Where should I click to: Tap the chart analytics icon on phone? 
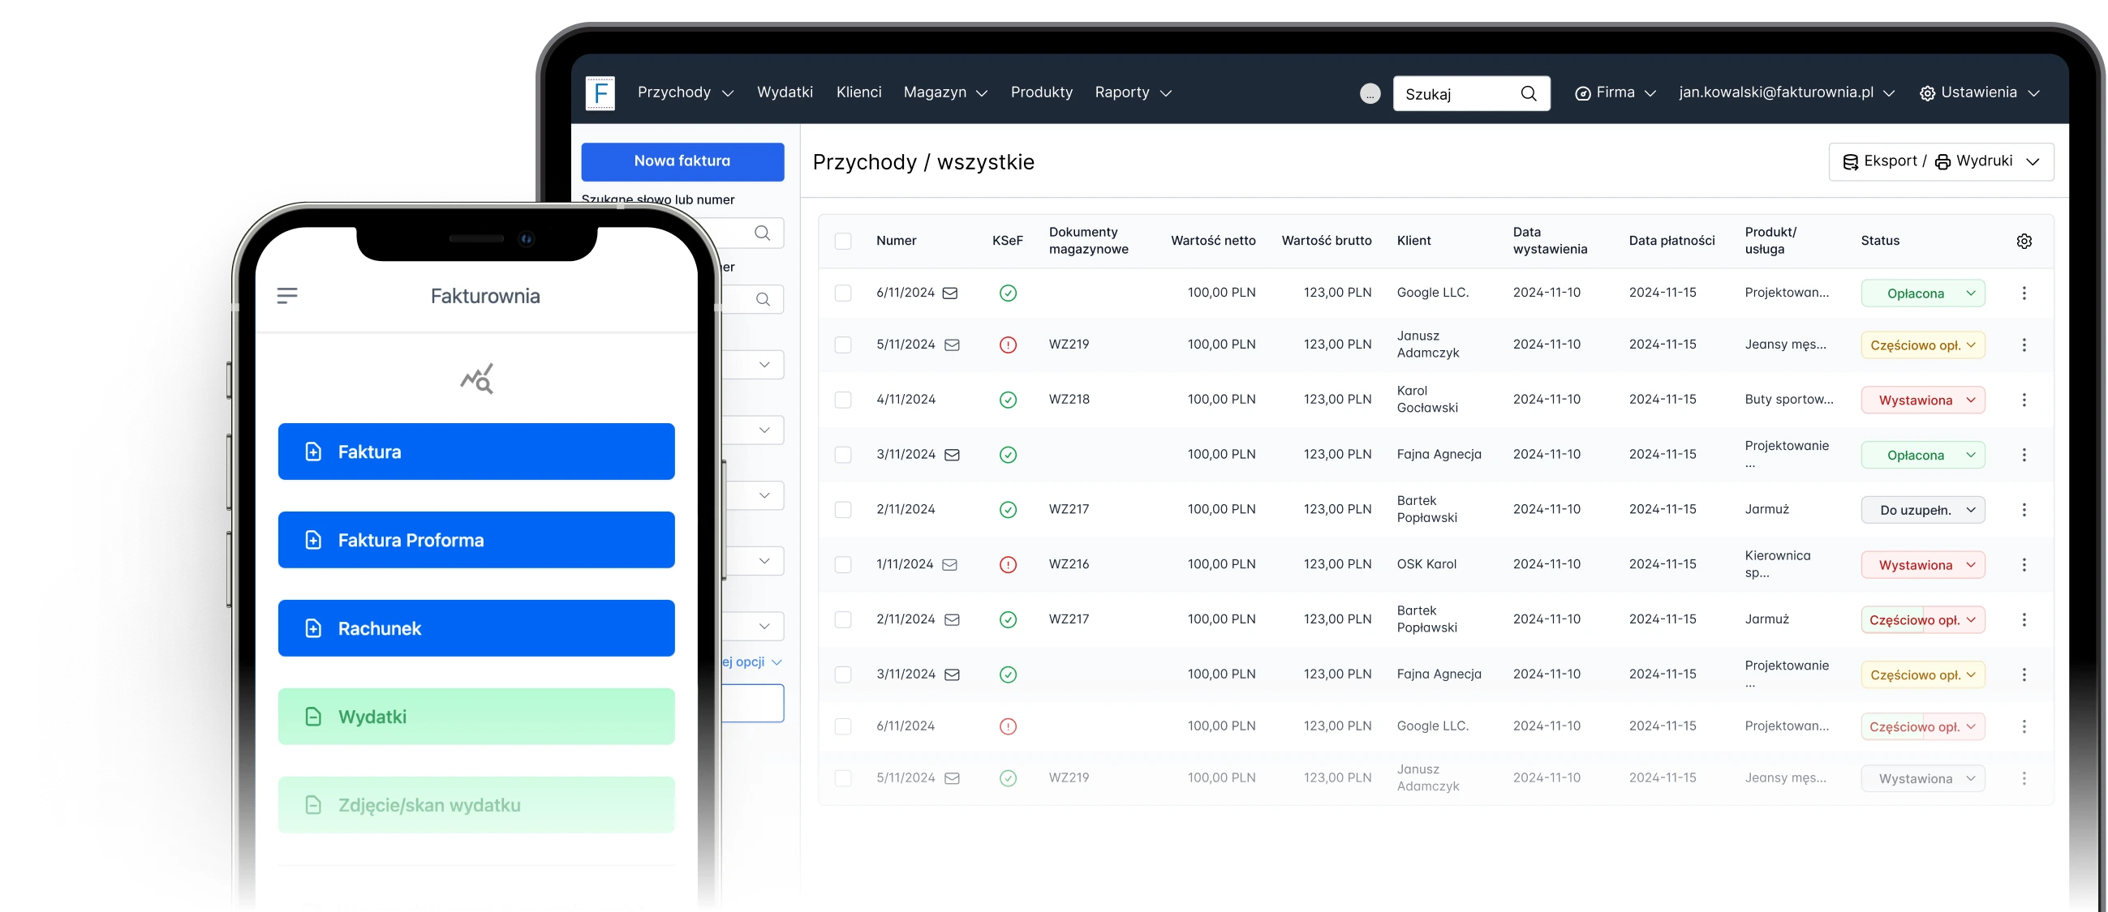(477, 379)
